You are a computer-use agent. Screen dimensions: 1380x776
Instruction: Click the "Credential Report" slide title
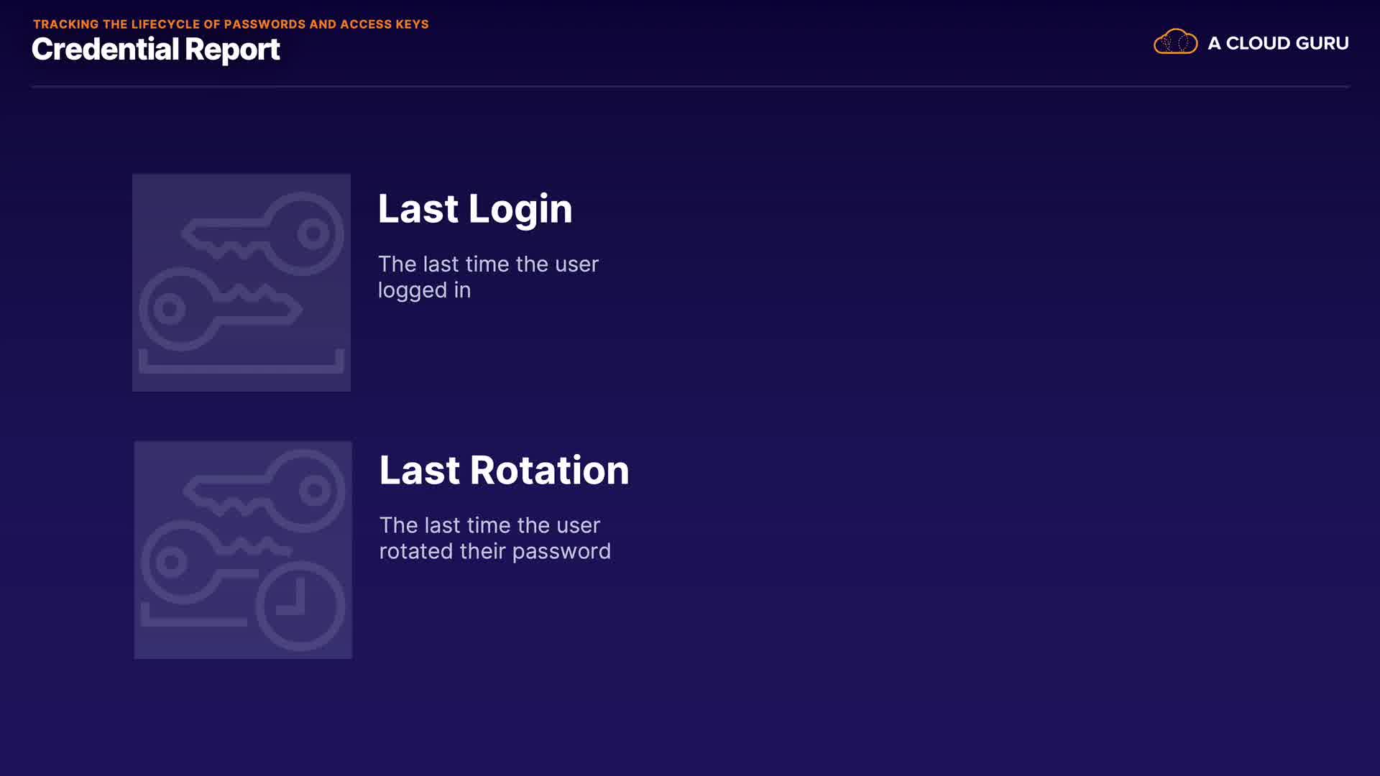pyautogui.click(x=156, y=50)
